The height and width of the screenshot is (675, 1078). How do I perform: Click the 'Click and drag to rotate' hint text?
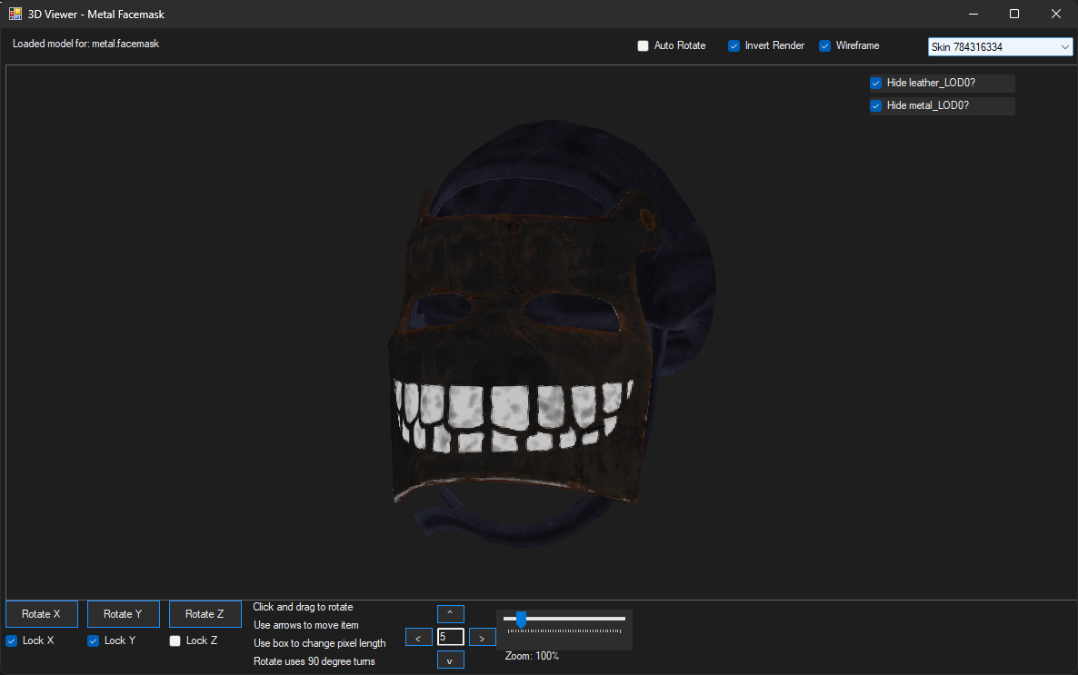coord(303,607)
